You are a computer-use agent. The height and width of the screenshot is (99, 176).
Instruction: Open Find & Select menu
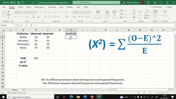tap(147, 14)
